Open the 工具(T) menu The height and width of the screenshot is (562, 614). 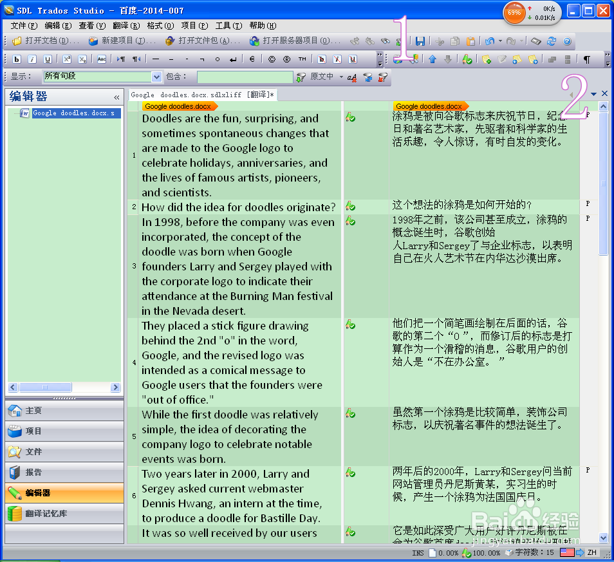[228, 26]
